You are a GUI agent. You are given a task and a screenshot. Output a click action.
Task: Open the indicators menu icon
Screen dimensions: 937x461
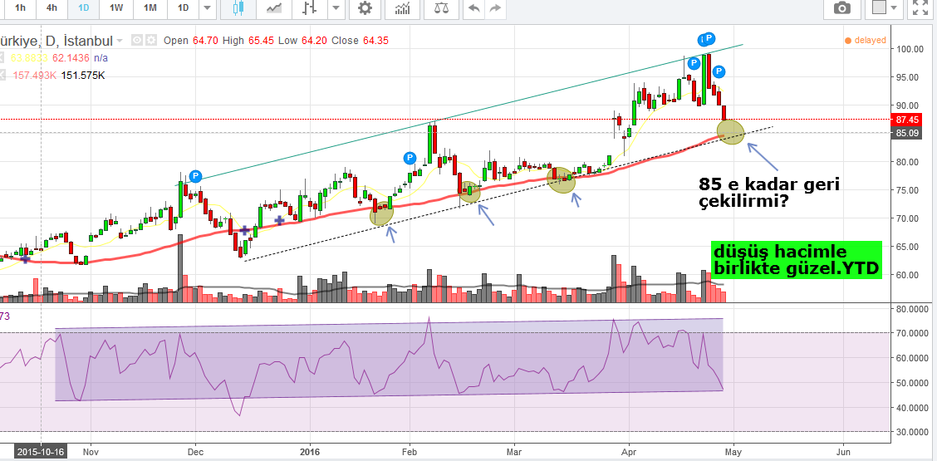point(403,8)
